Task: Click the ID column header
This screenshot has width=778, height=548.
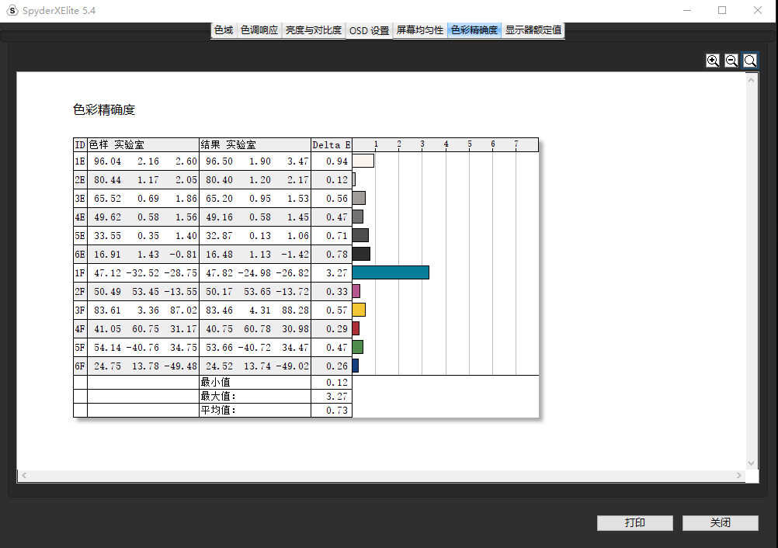Action: click(x=80, y=145)
